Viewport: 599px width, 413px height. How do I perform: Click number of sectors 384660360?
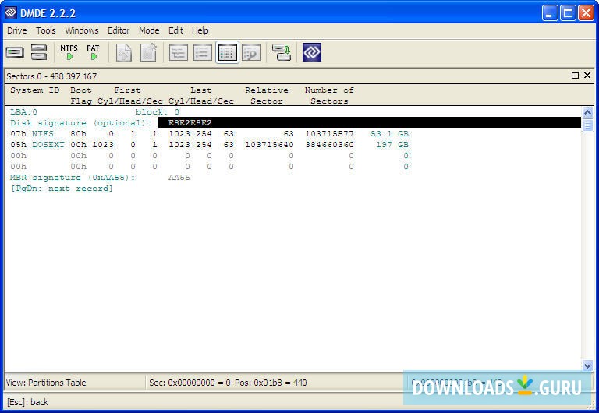[x=329, y=145]
